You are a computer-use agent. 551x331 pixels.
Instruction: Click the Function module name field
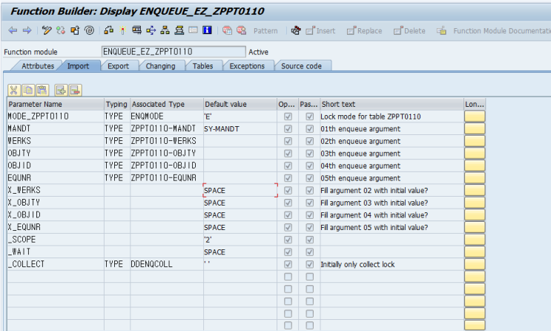coord(173,52)
